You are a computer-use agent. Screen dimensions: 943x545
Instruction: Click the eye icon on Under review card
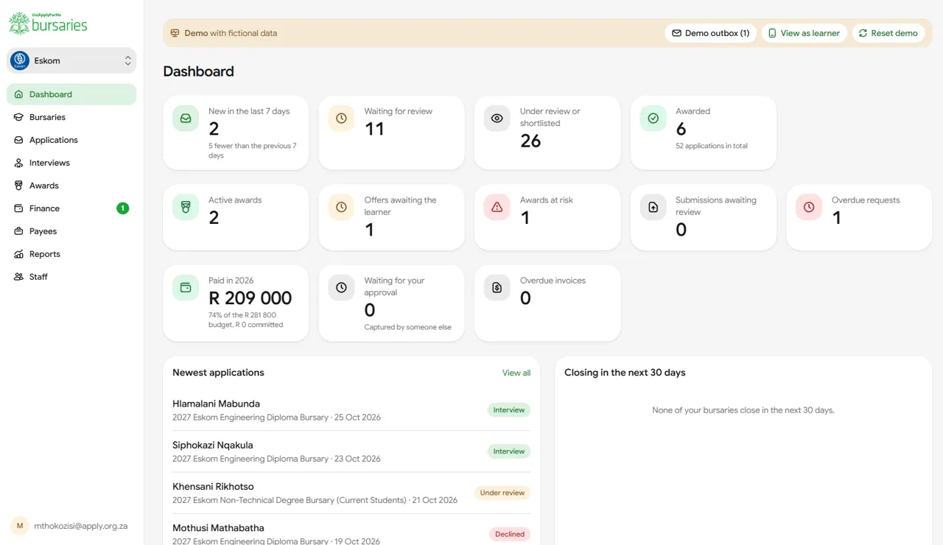click(497, 118)
